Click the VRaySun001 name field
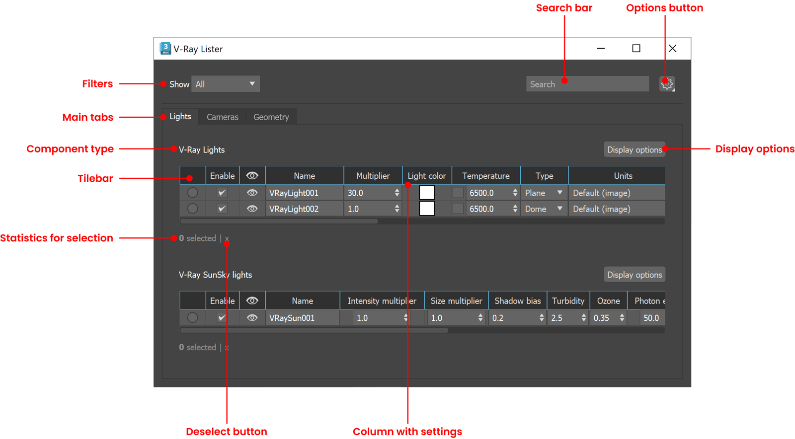The height and width of the screenshot is (439, 795). [x=302, y=318]
